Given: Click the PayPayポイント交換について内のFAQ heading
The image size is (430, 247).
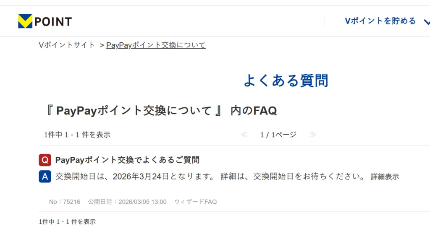Looking at the screenshot, I should click(x=160, y=111).
